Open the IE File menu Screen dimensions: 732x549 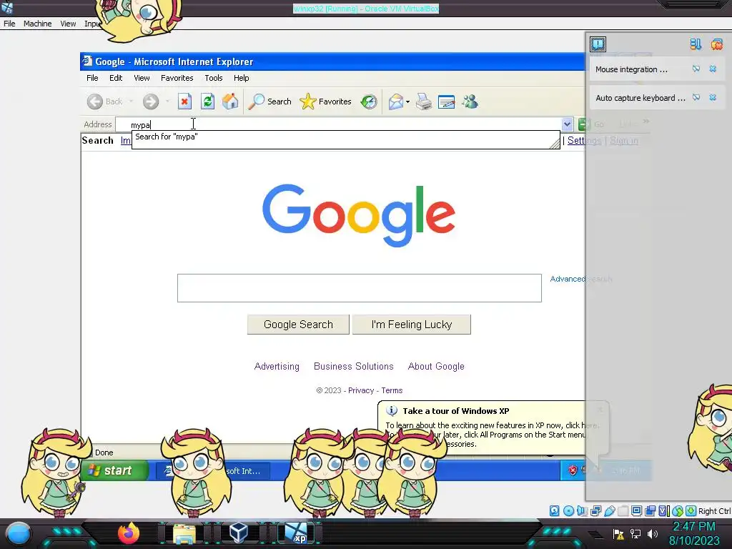[92, 78]
